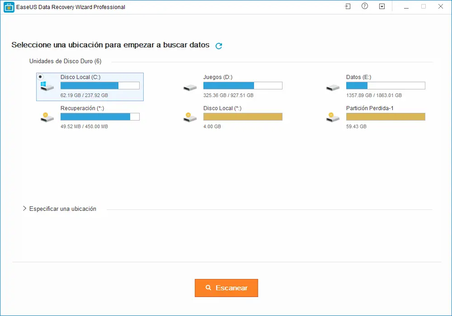The height and width of the screenshot is (316, 452).
Task: Open the title bar dropdown menu icon
Action: [x=382, y=6]
